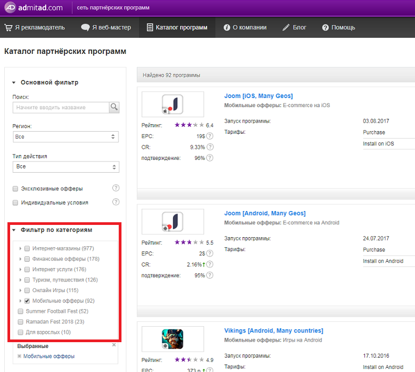Click launch date 03.08.2017

pos(376,121)
